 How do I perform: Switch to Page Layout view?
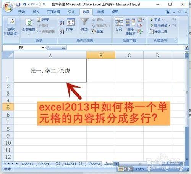(x=126, y=169)
